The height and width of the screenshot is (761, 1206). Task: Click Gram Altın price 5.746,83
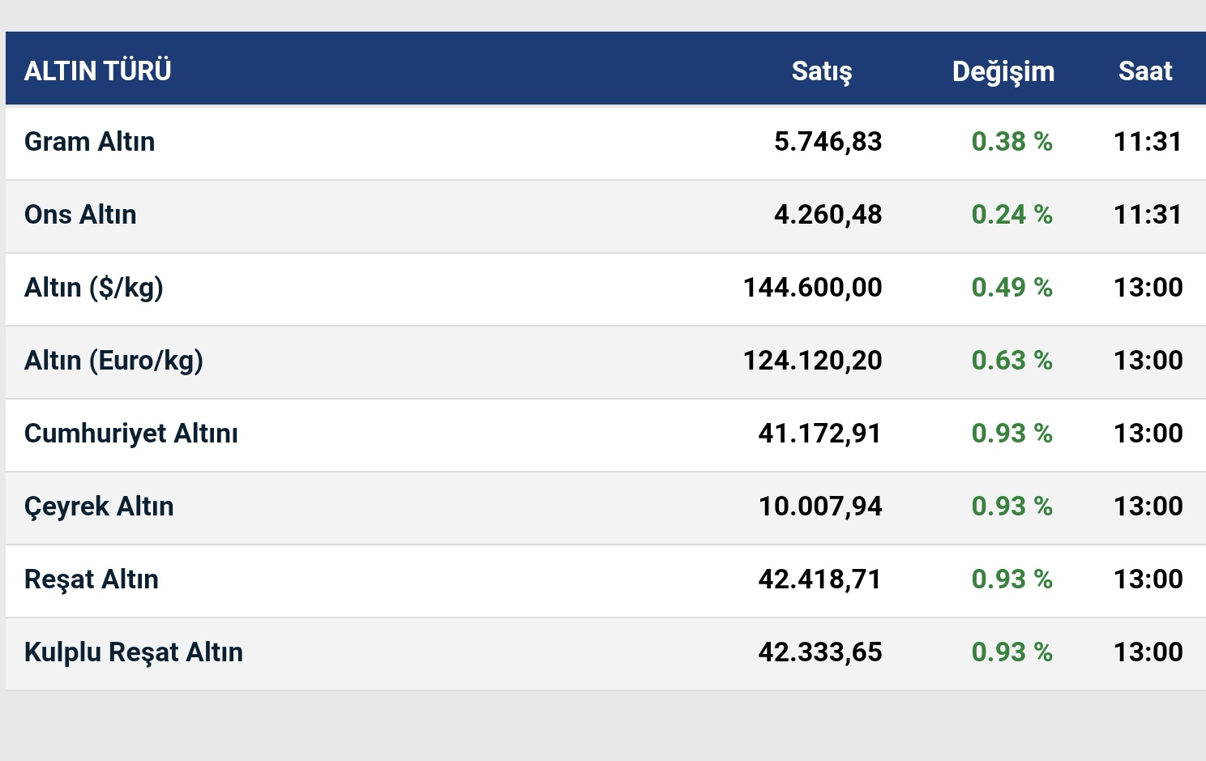pyautogui.click(x=828, y=142)
